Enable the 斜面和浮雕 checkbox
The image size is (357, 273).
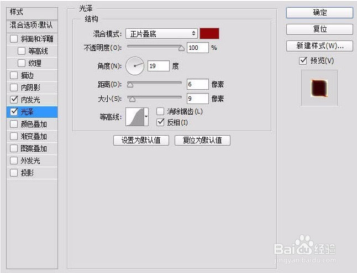(x=14, y=39)
